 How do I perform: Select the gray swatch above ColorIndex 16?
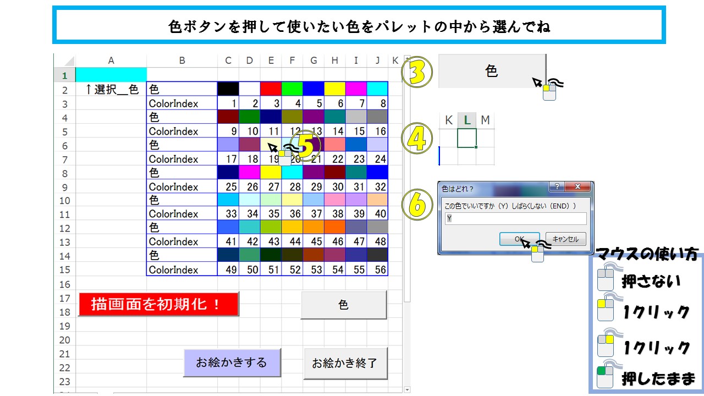[x=377, y=117]
